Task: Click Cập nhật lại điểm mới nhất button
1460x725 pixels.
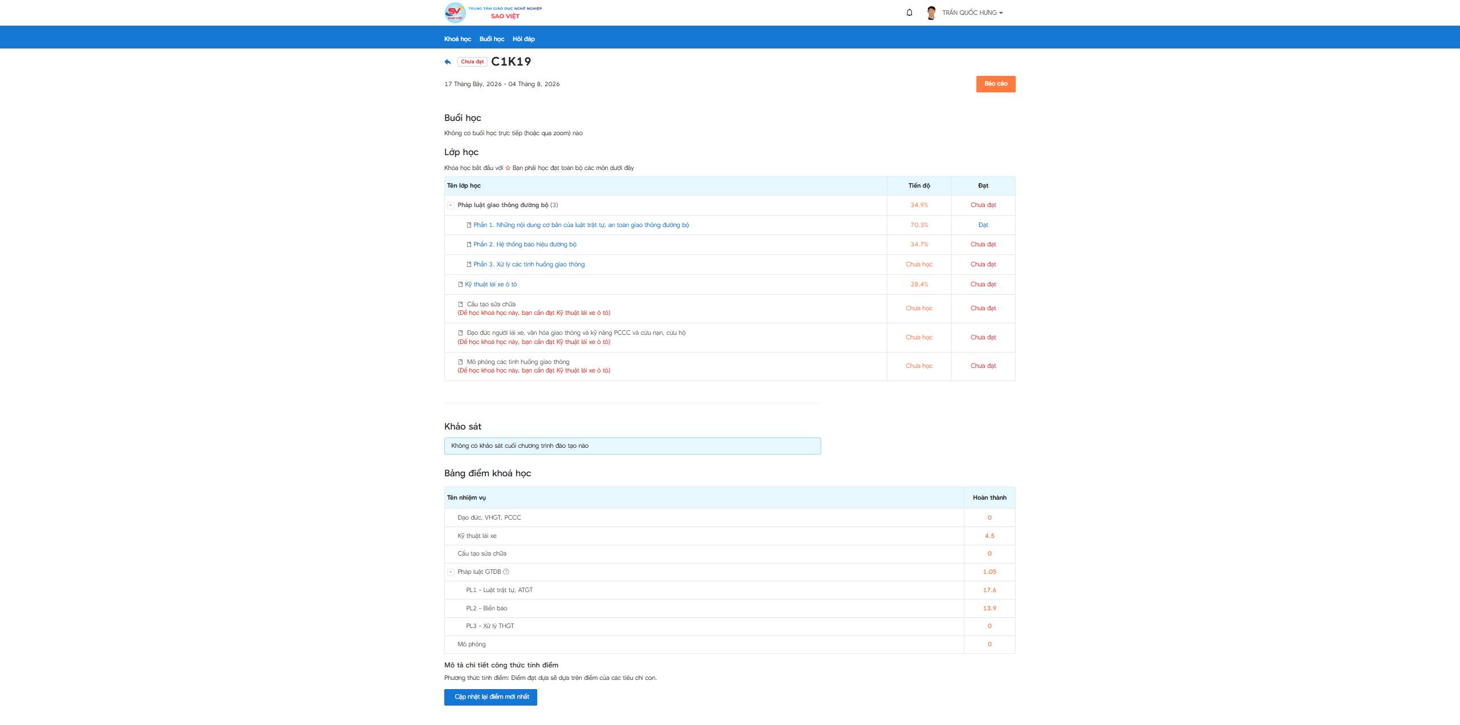Action: tap(490, 697)
